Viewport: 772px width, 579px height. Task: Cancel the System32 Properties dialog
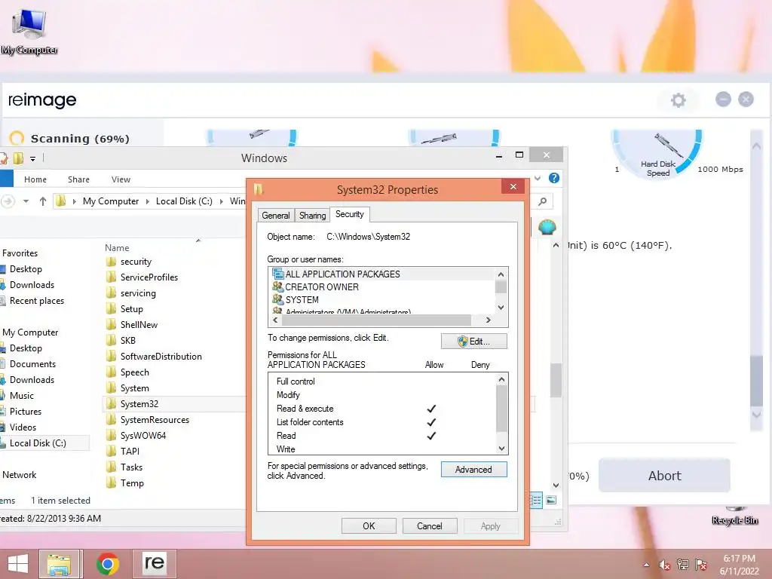click(429, 525)
